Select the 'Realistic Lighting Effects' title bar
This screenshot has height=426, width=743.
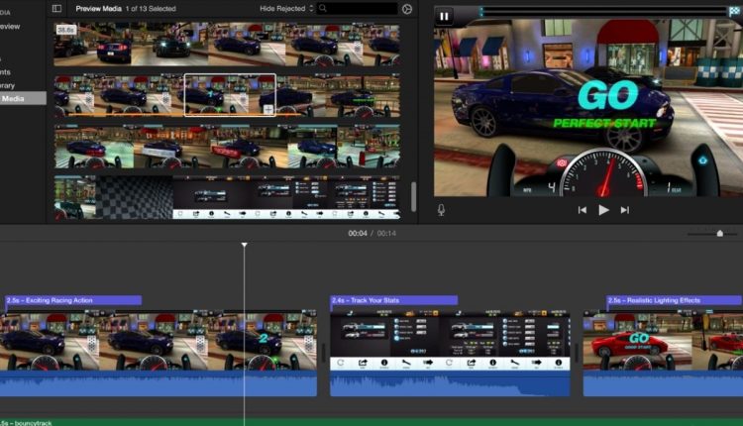[x=674, y=300]
